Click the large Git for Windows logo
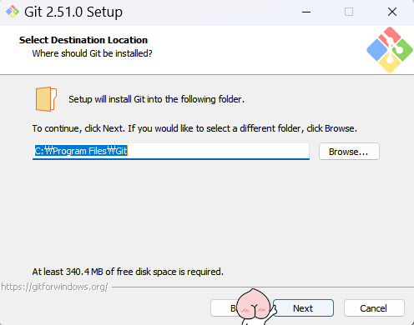This screenshot has height=325, width=414. tap(390, 50)
